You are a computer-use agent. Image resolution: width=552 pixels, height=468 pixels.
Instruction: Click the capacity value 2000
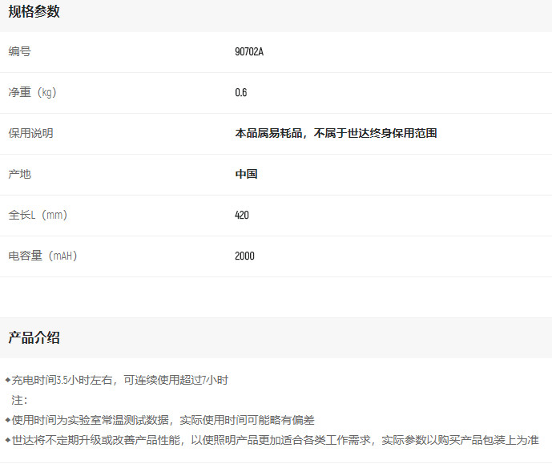pos(244,256)
